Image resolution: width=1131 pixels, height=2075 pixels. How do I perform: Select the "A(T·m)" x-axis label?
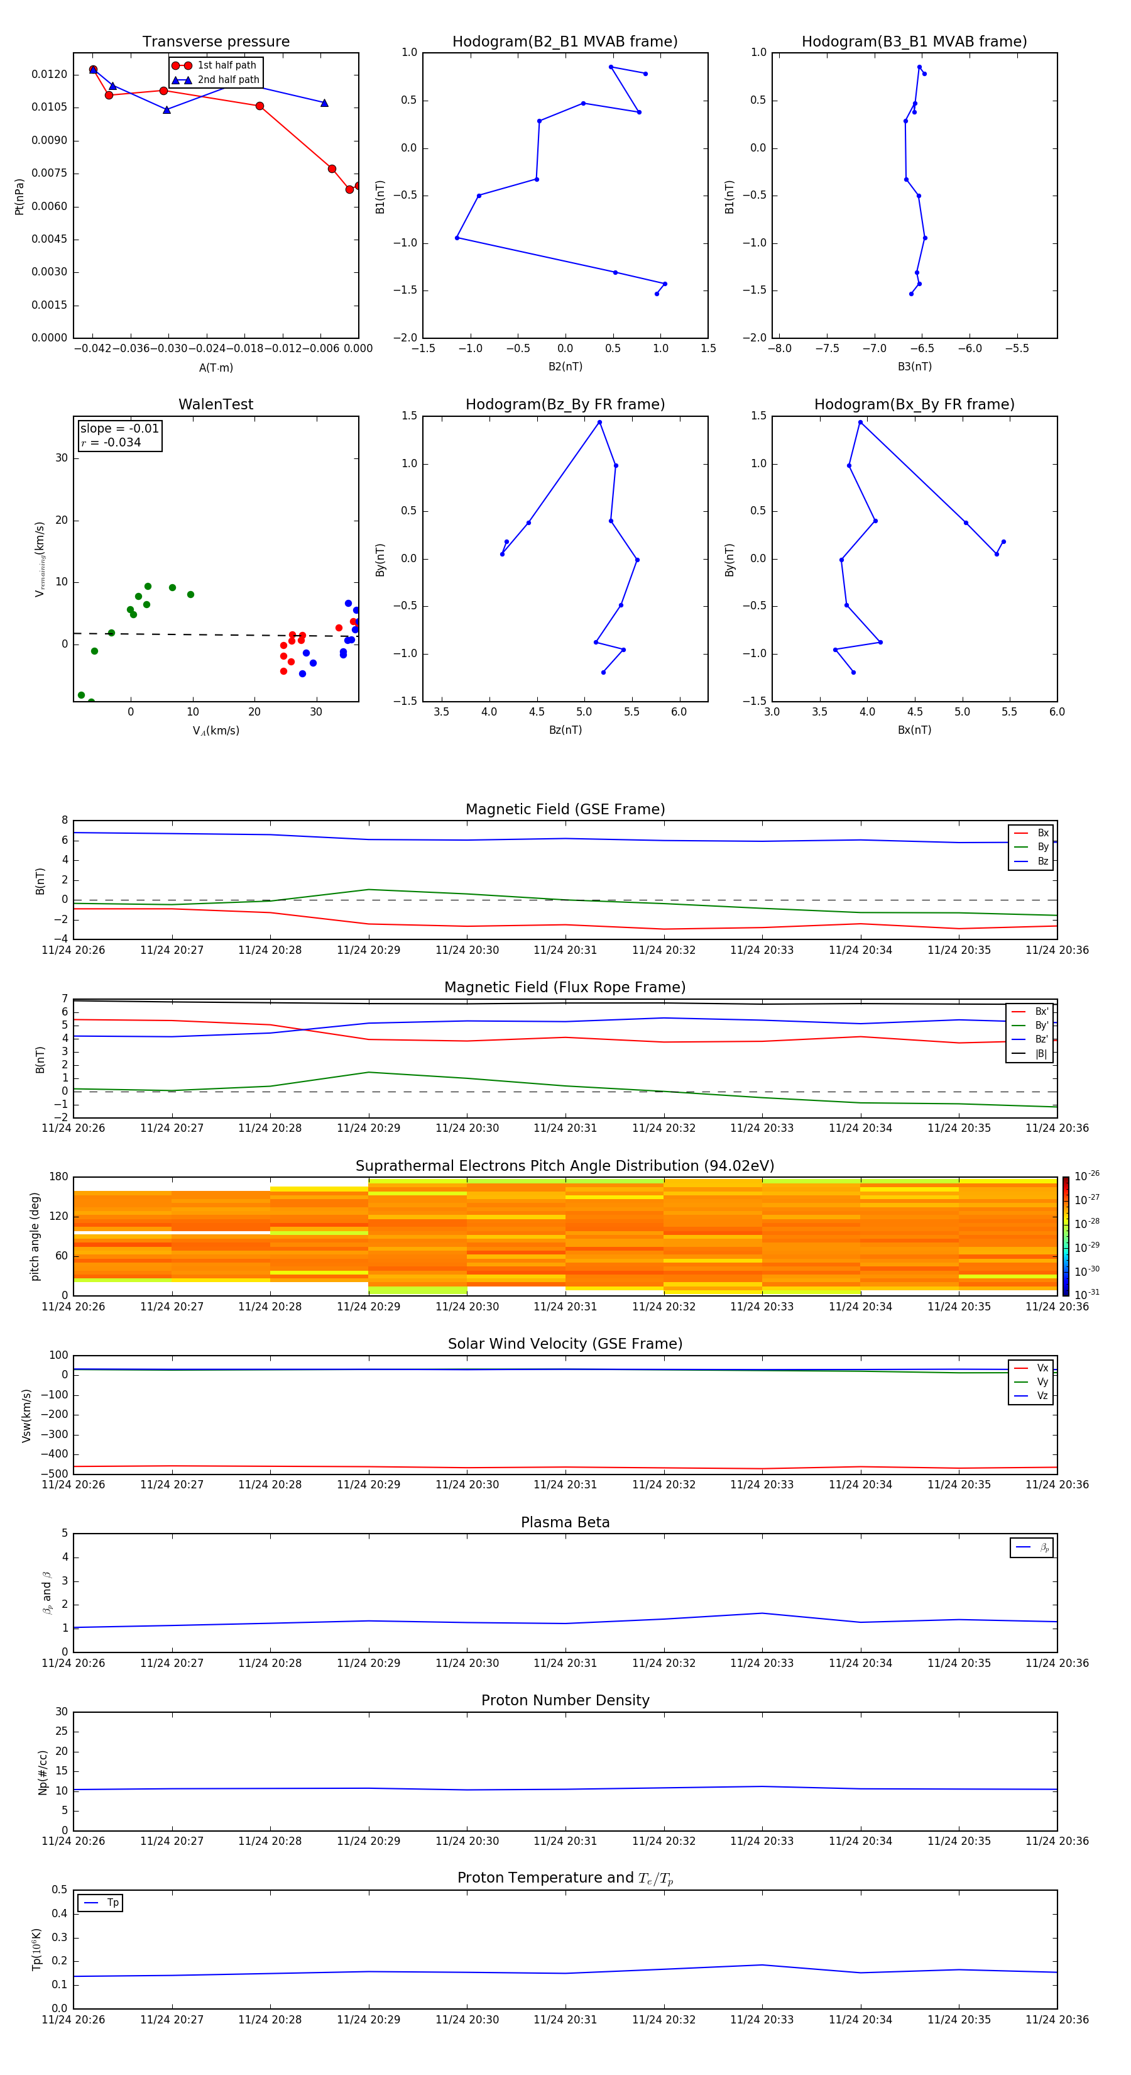pos(216,368)
